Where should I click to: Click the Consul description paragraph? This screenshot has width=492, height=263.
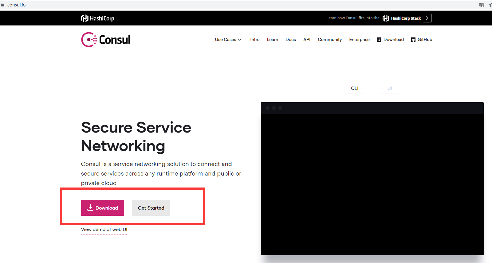[x=161, y=174]
